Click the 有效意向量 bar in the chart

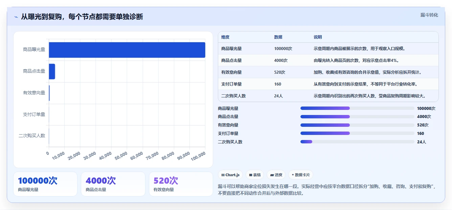(x=49, y=93)
